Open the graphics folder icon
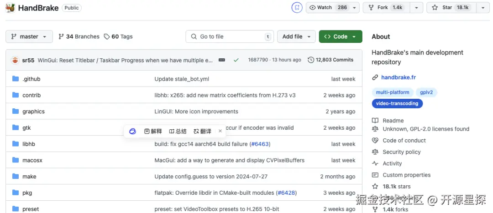This screenshot has height=213, width=493. tap(16, 112)
